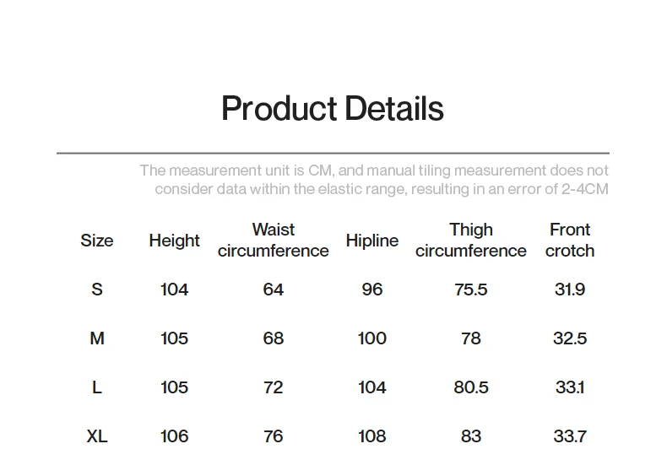Viewport: 667px width, 460px height.
Task: Select the Front crotch column header
Action: tap(569, 241)
